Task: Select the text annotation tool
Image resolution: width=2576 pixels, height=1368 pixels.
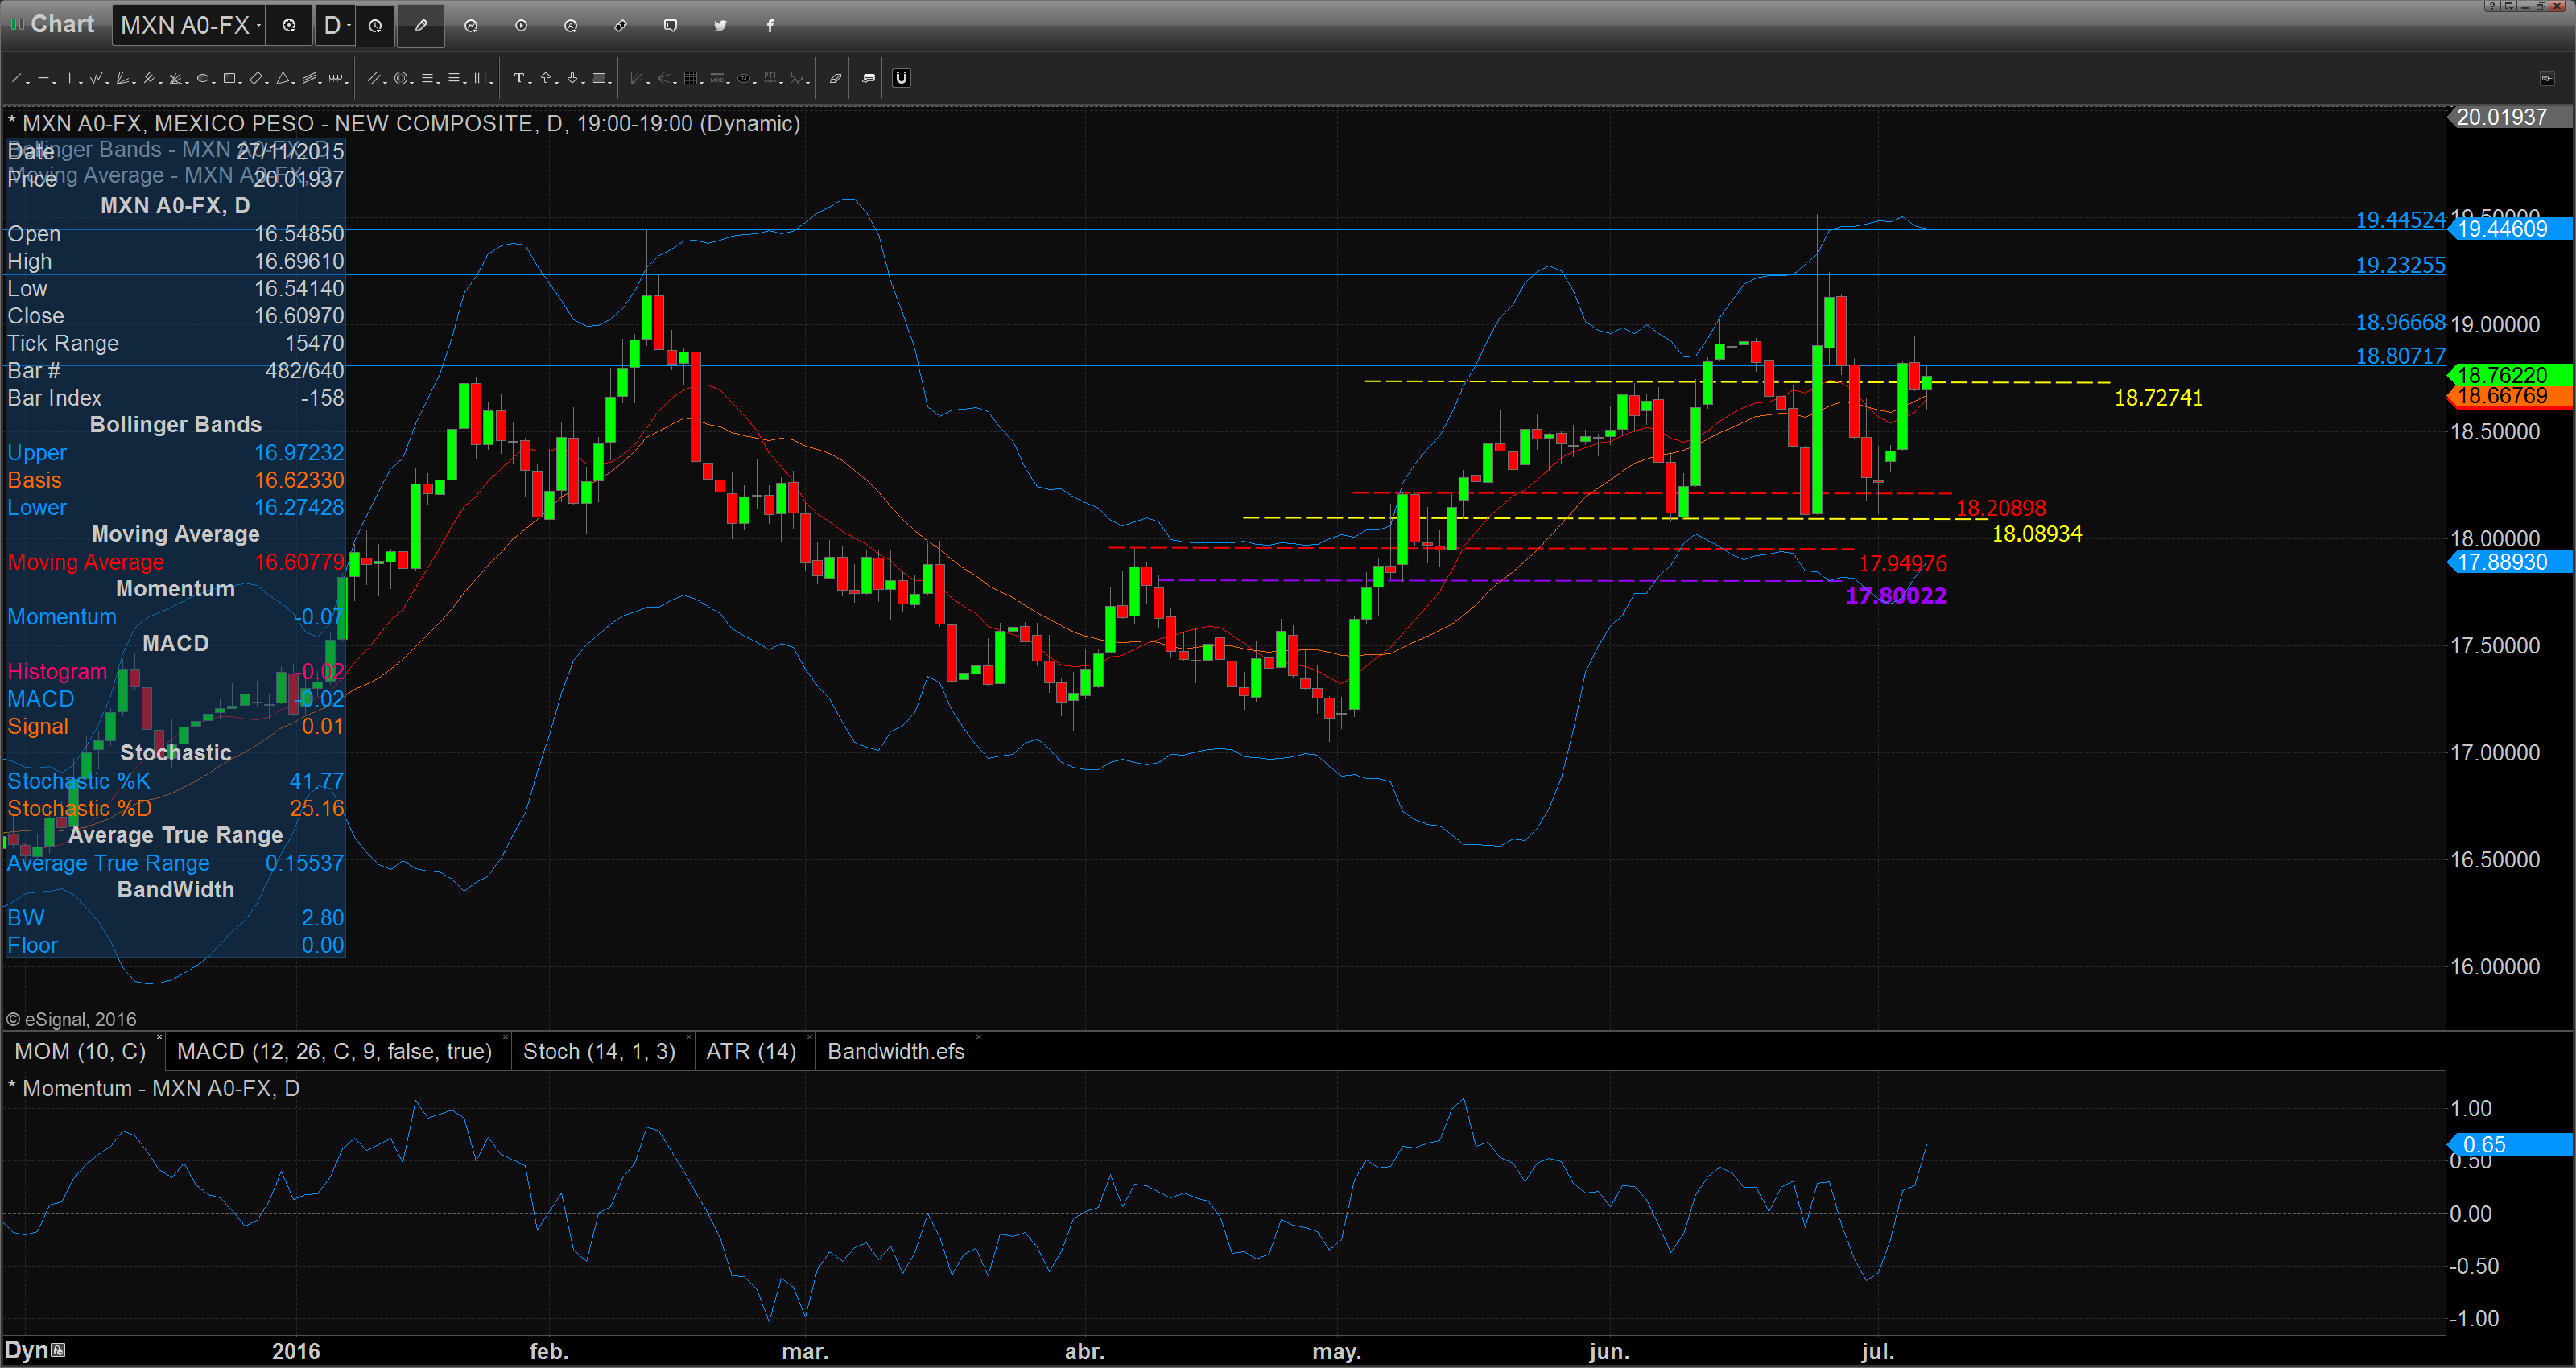Action: (x=519, y=78)
